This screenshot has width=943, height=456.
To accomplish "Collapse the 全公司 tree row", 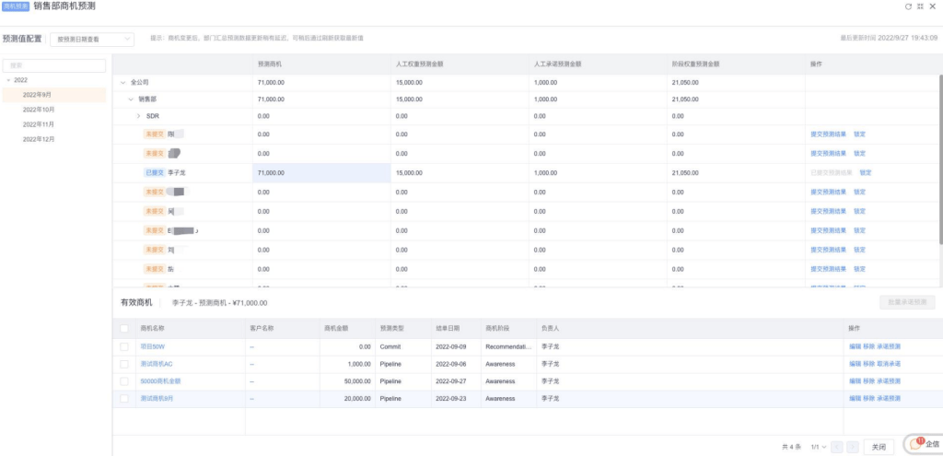I will pos(123,82).
